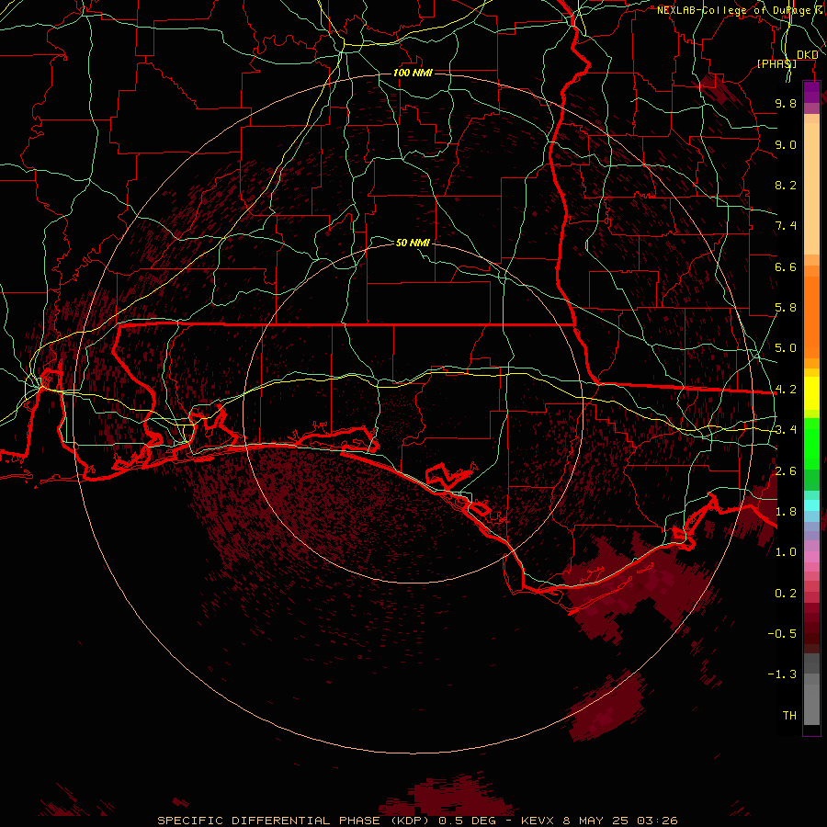
Task: Pick the yellow segment of the color bar
Action: pos(811,393)
